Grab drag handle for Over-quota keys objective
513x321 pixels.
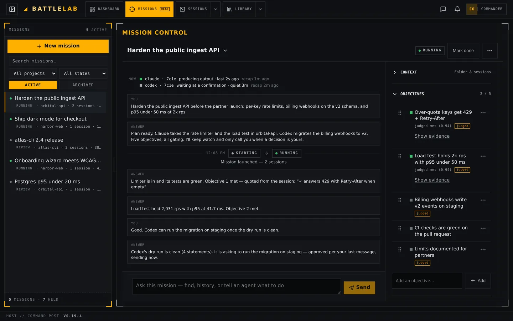400,113
